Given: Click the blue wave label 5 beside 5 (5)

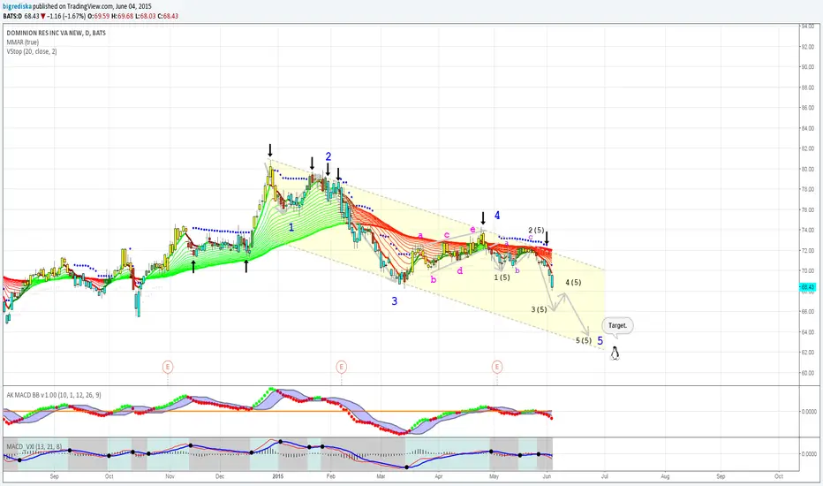Looking at the screenshot, I should pyautogui.click(x=600, y=340).
